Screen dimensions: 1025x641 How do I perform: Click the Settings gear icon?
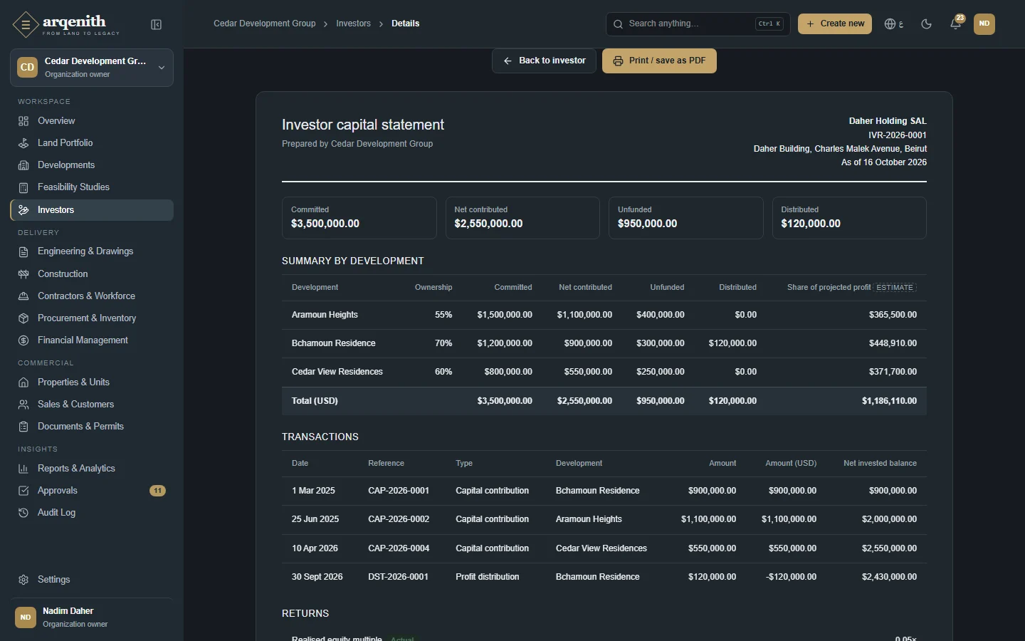[23, 580]
